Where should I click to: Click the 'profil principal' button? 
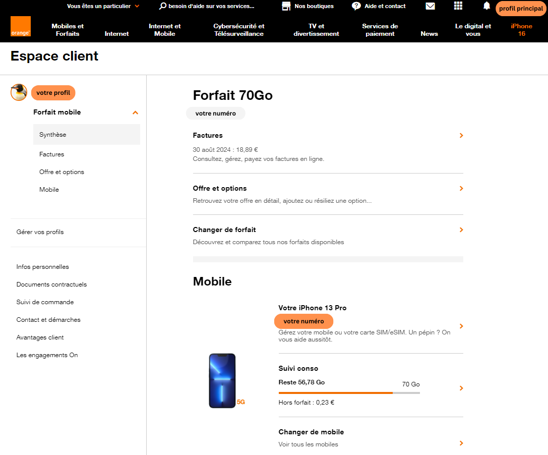pyautogui.click(x=521, y=9)
